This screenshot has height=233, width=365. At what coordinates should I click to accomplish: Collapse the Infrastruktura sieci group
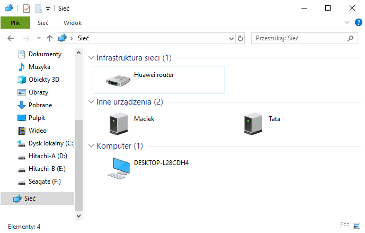(91, 58)
